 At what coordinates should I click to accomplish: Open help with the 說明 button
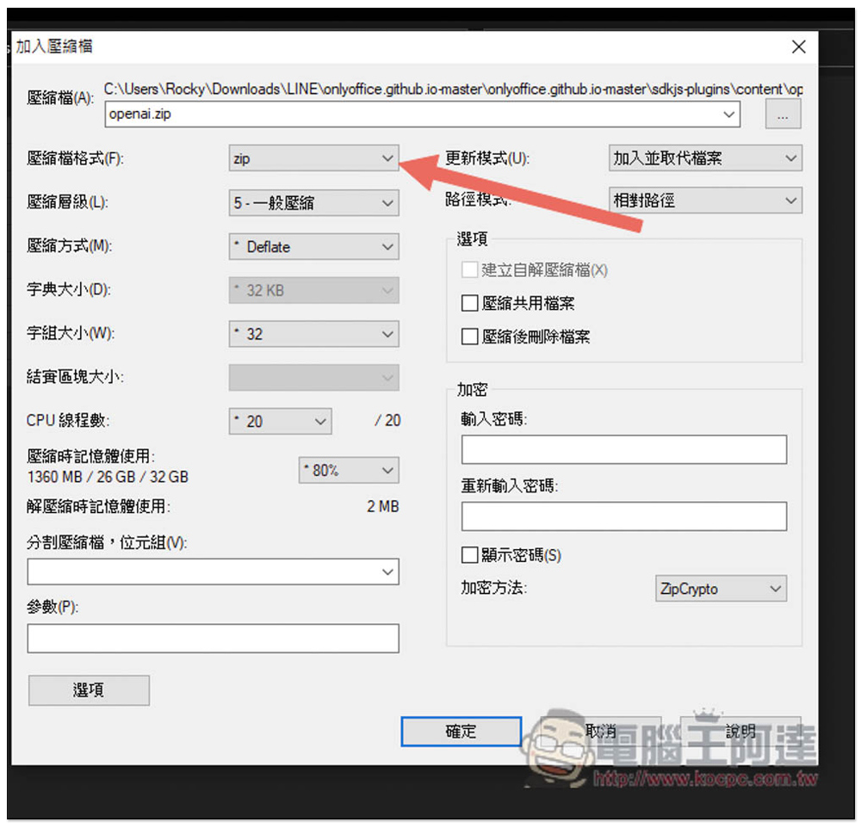pyautogui.click(x=740, y=732)
